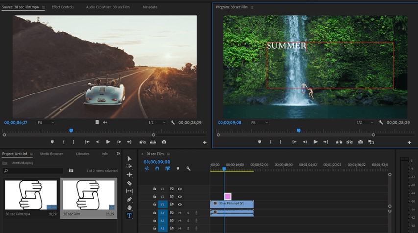Click Export Frame camera icon in Program monitor
418x233 pixels.
coord(360,142)
